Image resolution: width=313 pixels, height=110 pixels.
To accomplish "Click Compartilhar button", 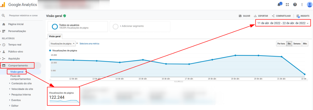I will click(281, 16).
